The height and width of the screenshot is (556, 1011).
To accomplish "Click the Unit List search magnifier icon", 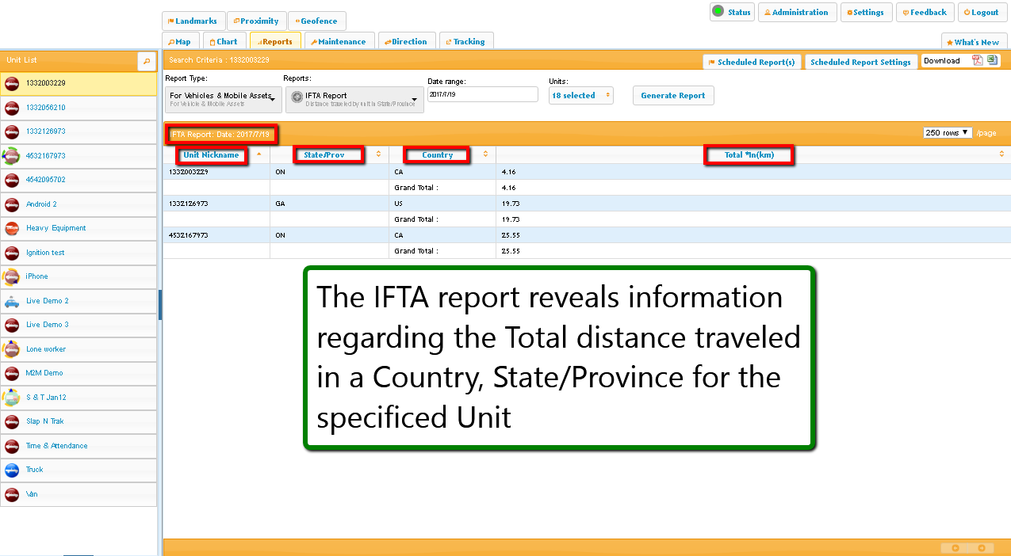I will 147,60.
